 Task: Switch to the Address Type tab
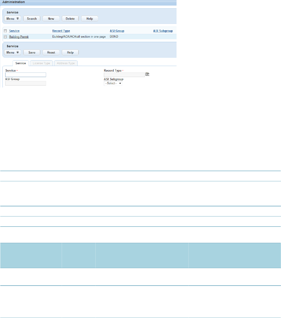[66, 63]
